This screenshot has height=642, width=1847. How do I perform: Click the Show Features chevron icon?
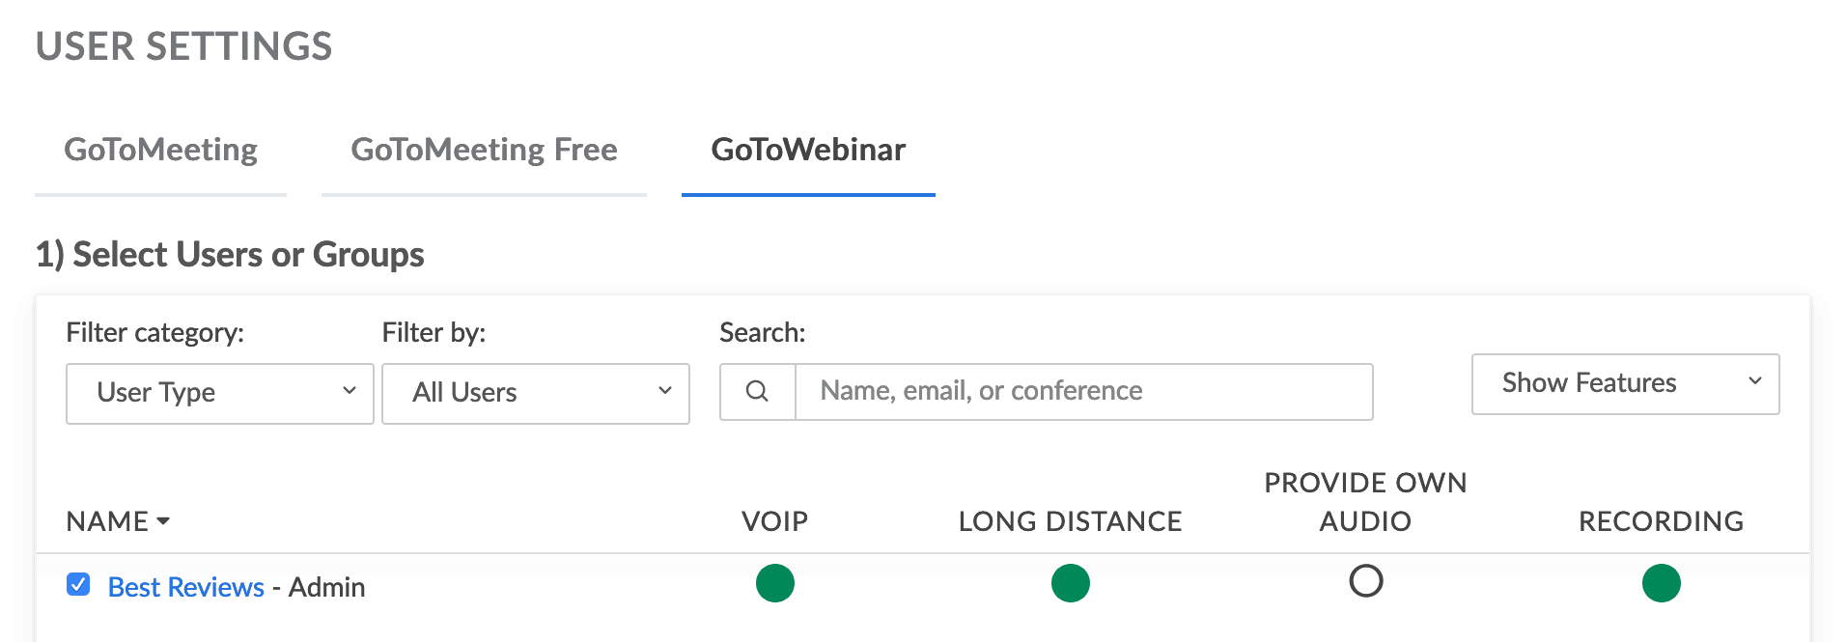coord(1756,382)
